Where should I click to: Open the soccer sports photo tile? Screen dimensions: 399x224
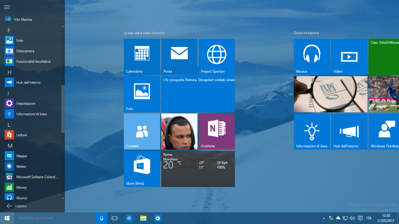coord(384,94)
